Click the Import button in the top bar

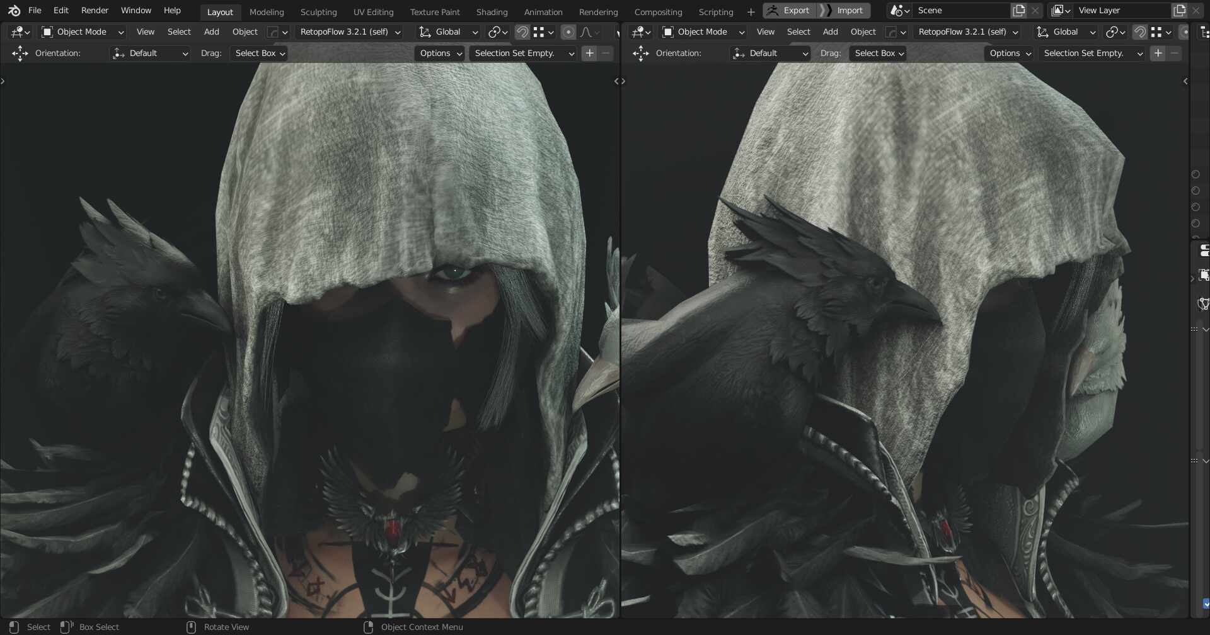click(x=844, y=11)
